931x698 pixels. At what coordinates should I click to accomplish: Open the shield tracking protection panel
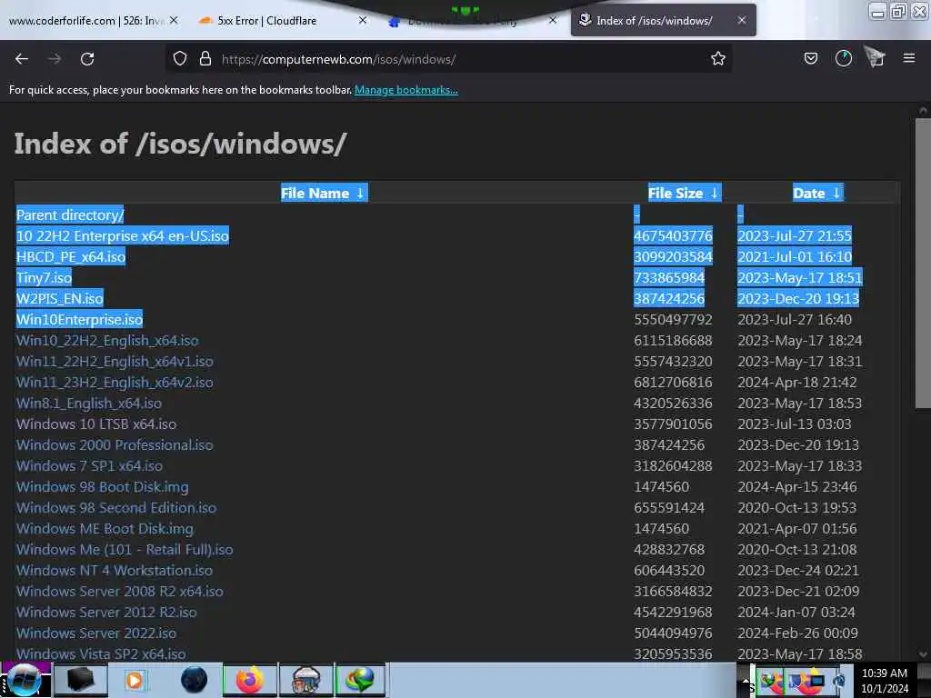click(x=180, y=59)
